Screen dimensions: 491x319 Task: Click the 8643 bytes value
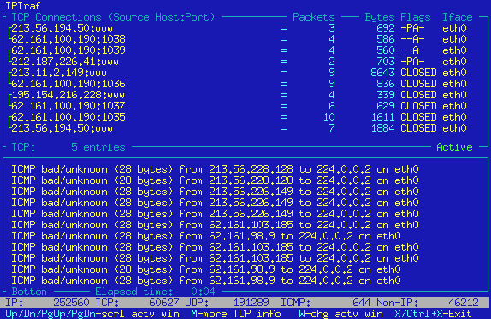(x=382, y=73)
